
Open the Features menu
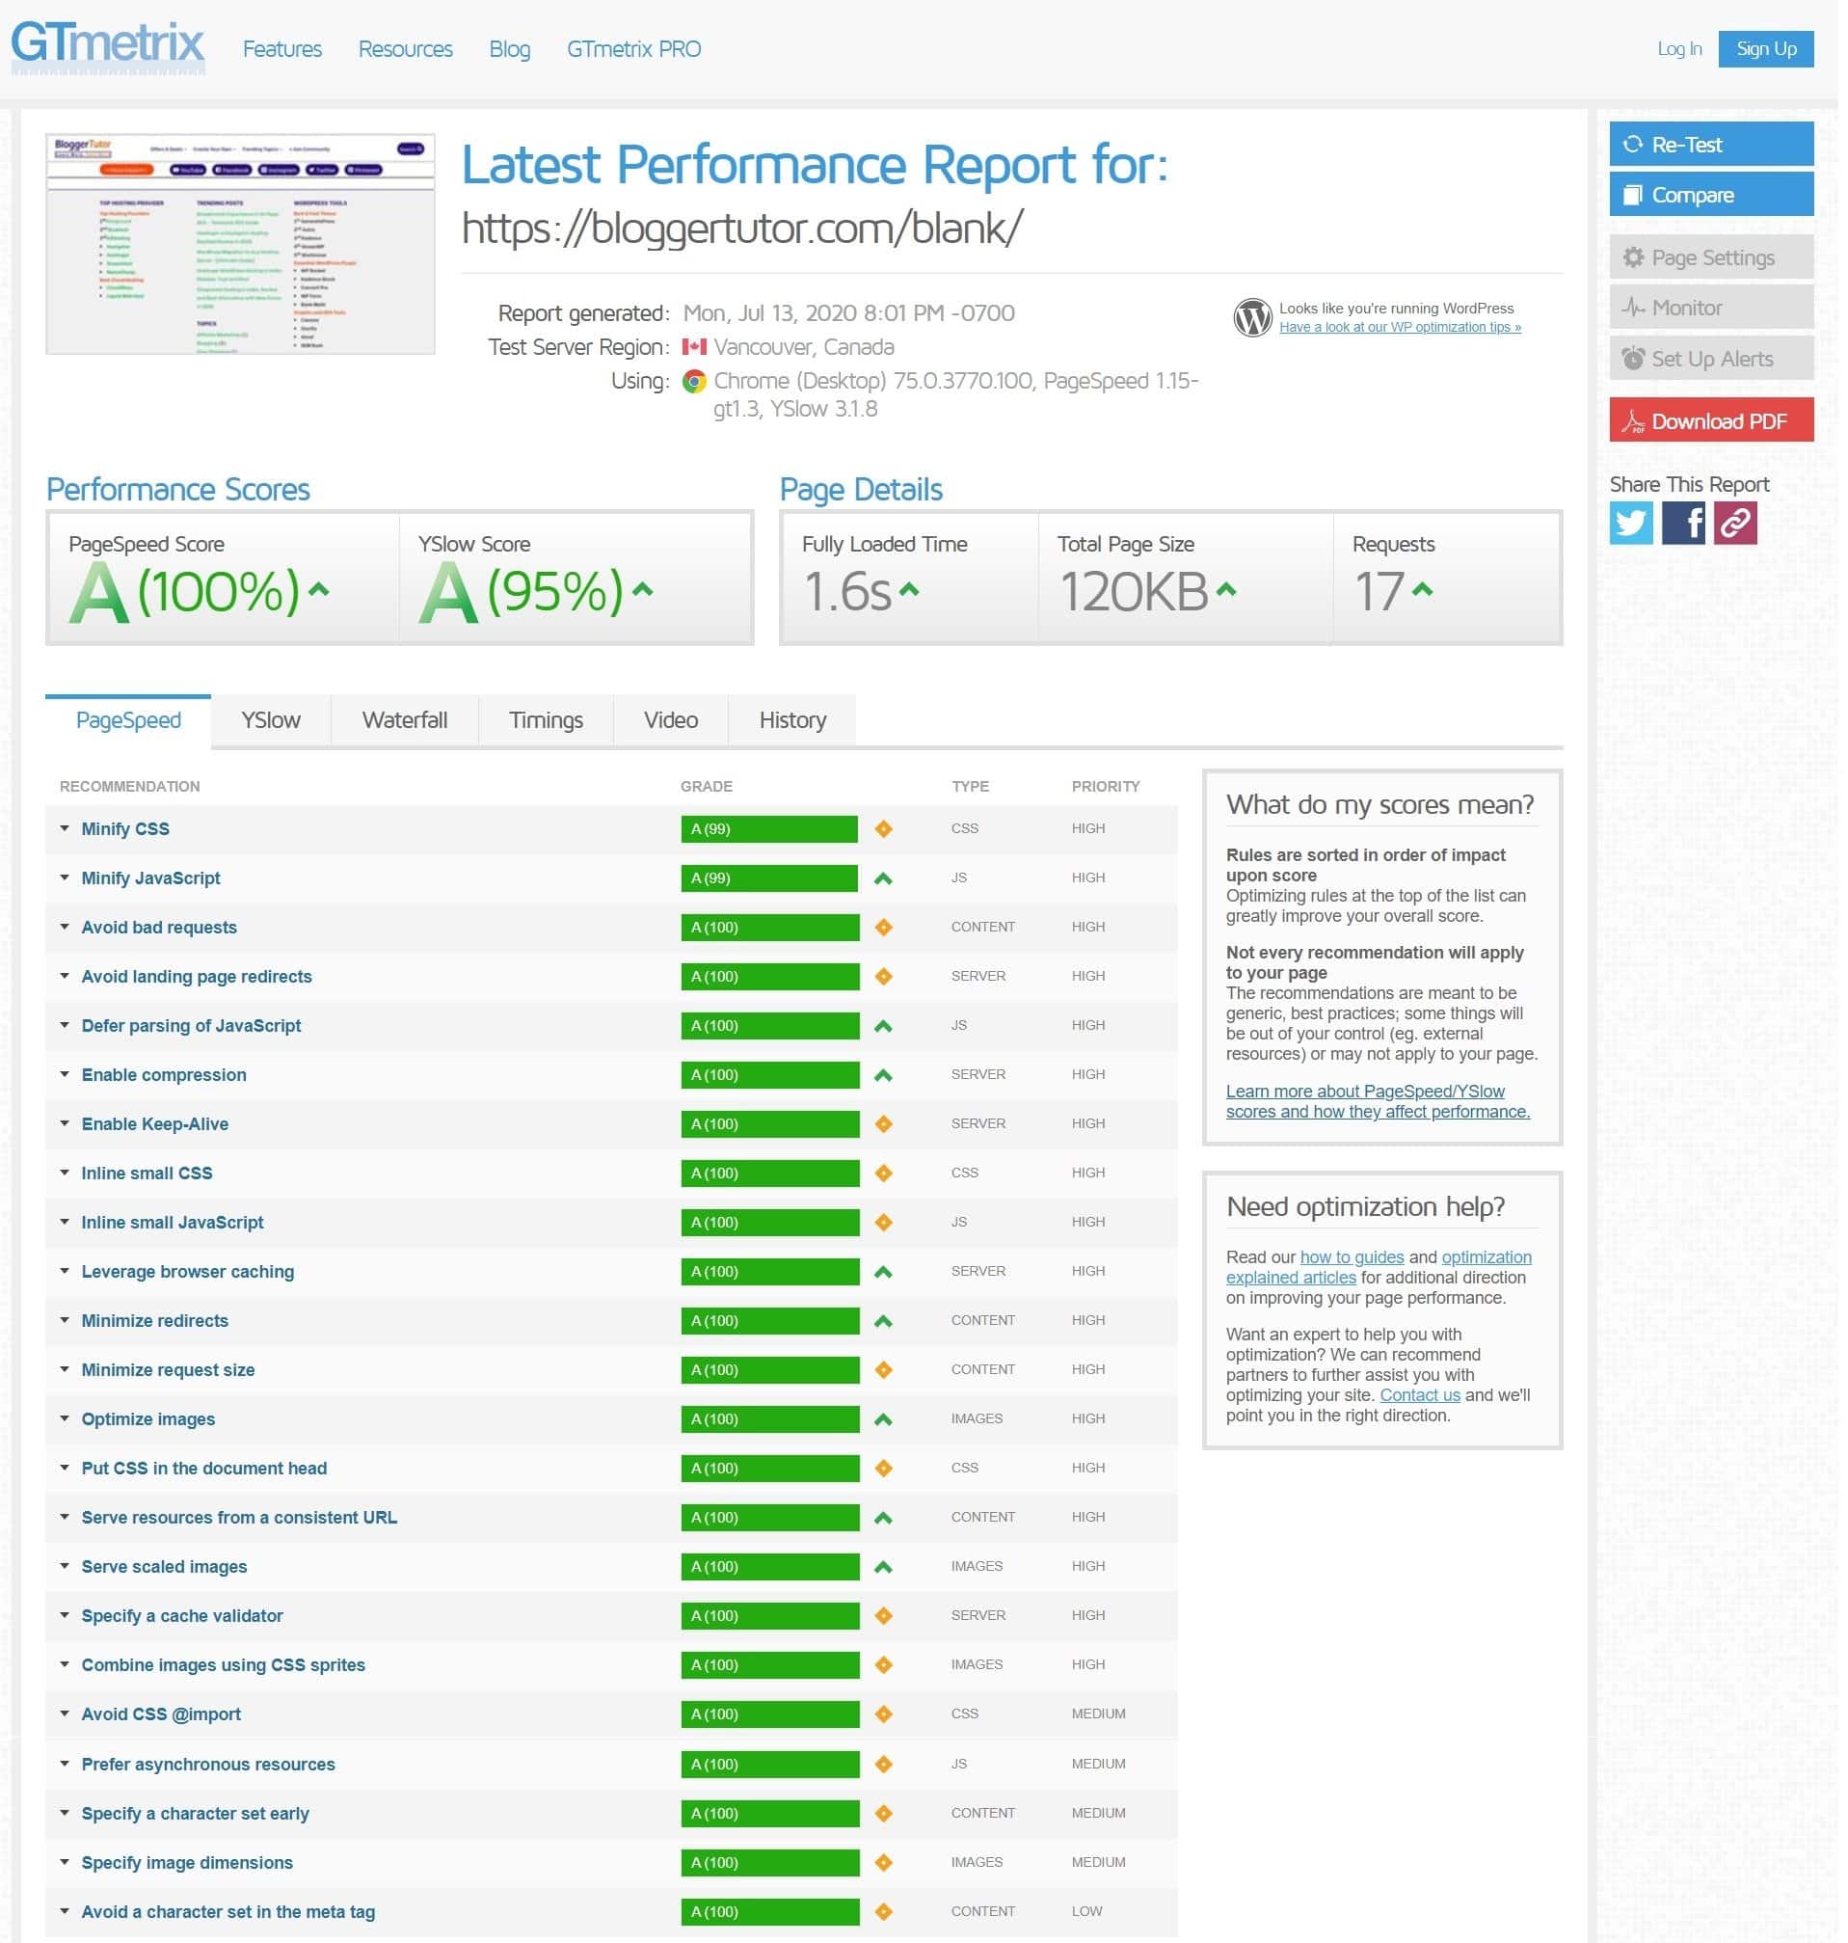[281, 48]
